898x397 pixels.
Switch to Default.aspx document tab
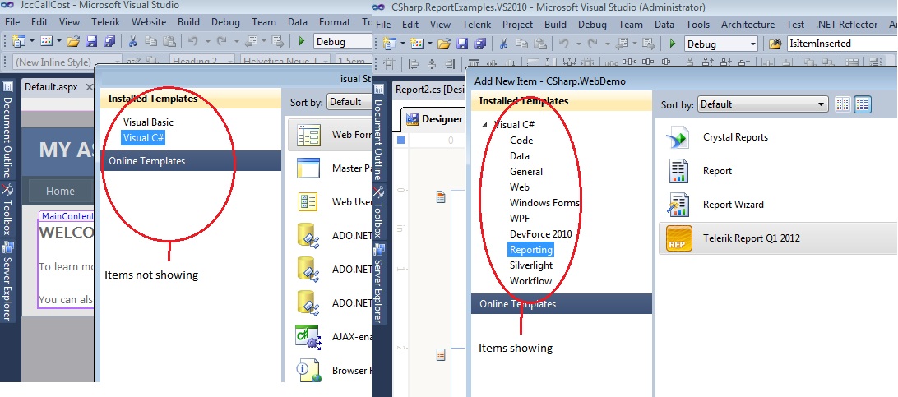[x=52, y=87]
